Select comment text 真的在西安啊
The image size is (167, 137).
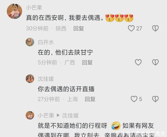tap(45, 18)
